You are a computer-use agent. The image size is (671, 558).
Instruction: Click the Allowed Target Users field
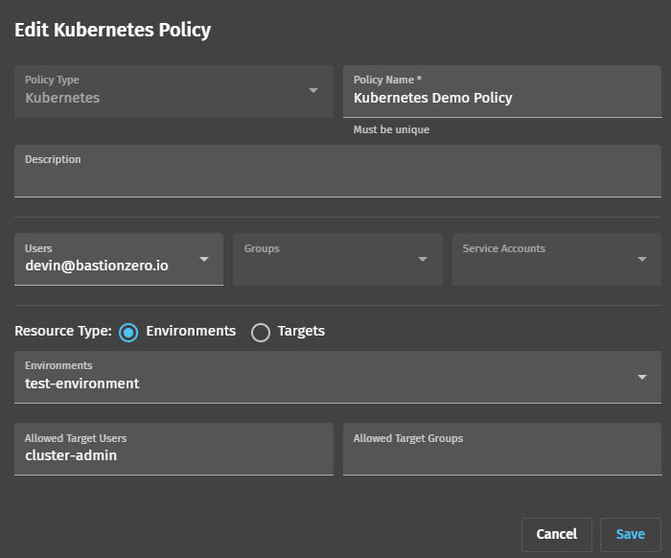(174, 450)
